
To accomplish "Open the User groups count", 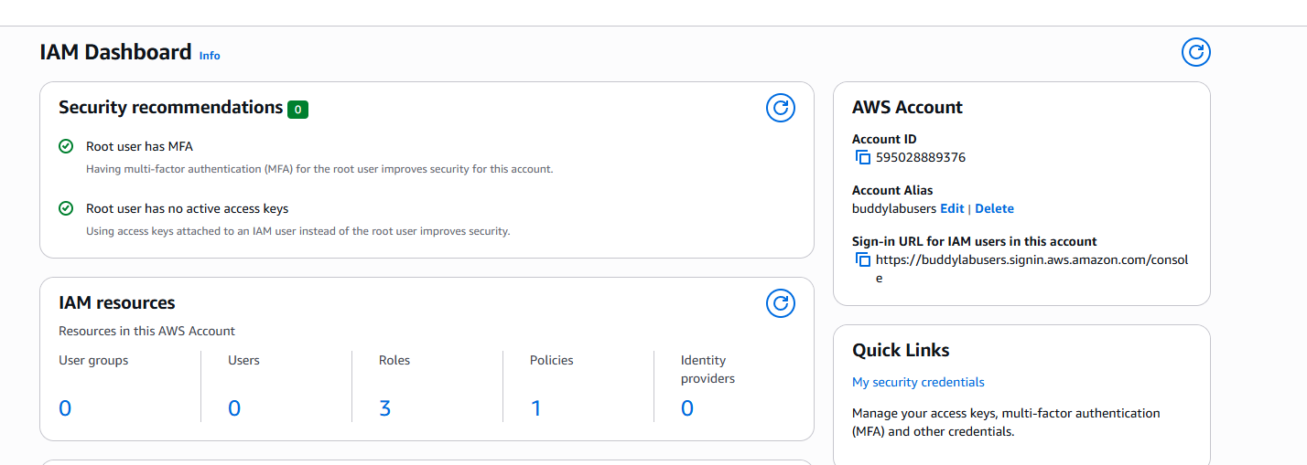I will click(x=65, y=408).
